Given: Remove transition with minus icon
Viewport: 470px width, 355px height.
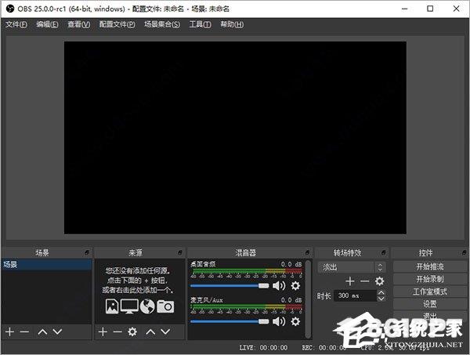Looking at the screenshot, I should click(364, 281).
